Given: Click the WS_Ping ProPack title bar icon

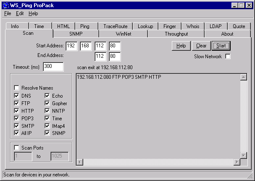Looking at the screenshot, I should click(x=6, y=5).
